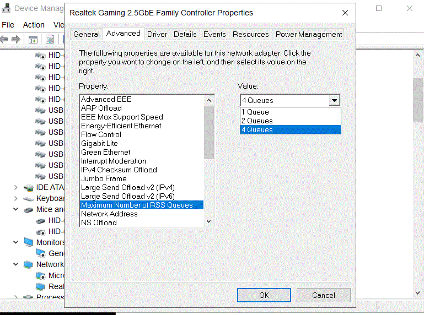Collapse the Monitors tree node
424x315 pixels.
click(15, 242)
